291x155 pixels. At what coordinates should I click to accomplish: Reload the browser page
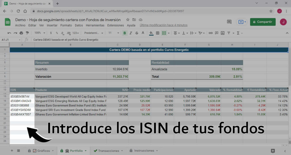pos(18,11)
